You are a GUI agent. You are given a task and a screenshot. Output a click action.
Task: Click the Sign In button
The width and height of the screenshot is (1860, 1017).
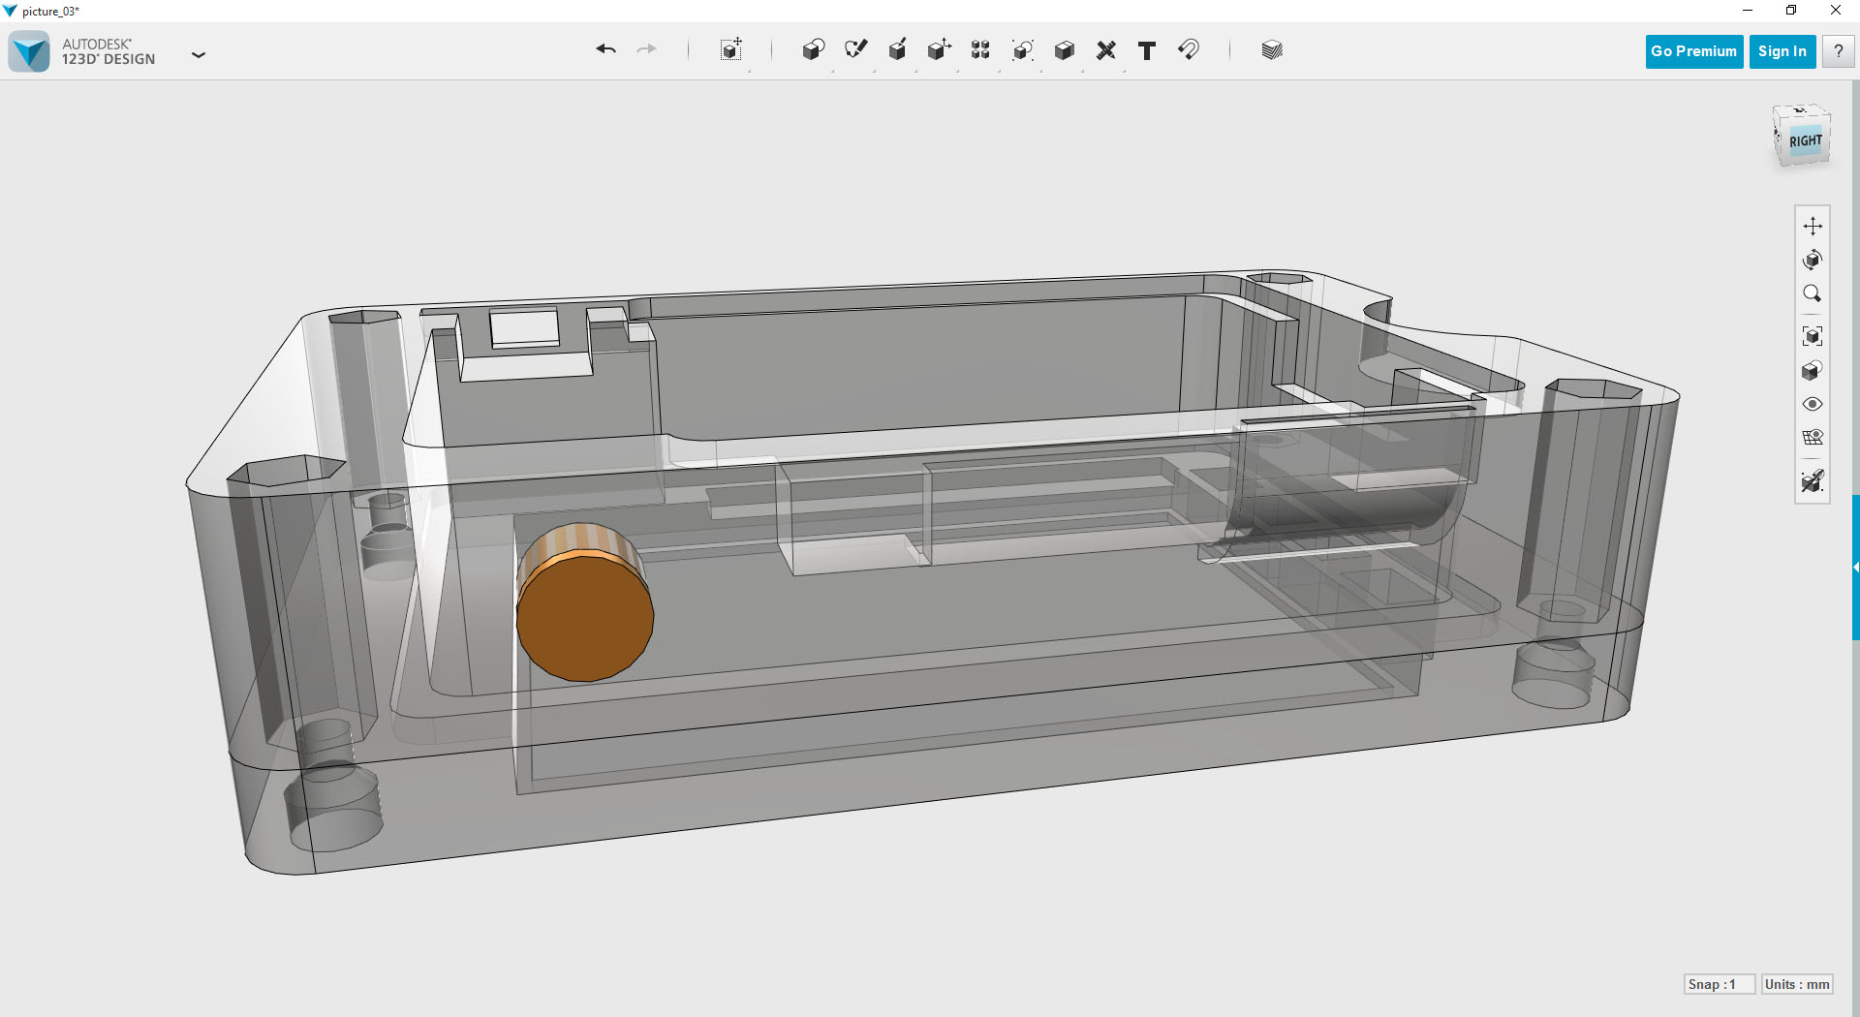pyautogui.click(x=1782, y=51)
